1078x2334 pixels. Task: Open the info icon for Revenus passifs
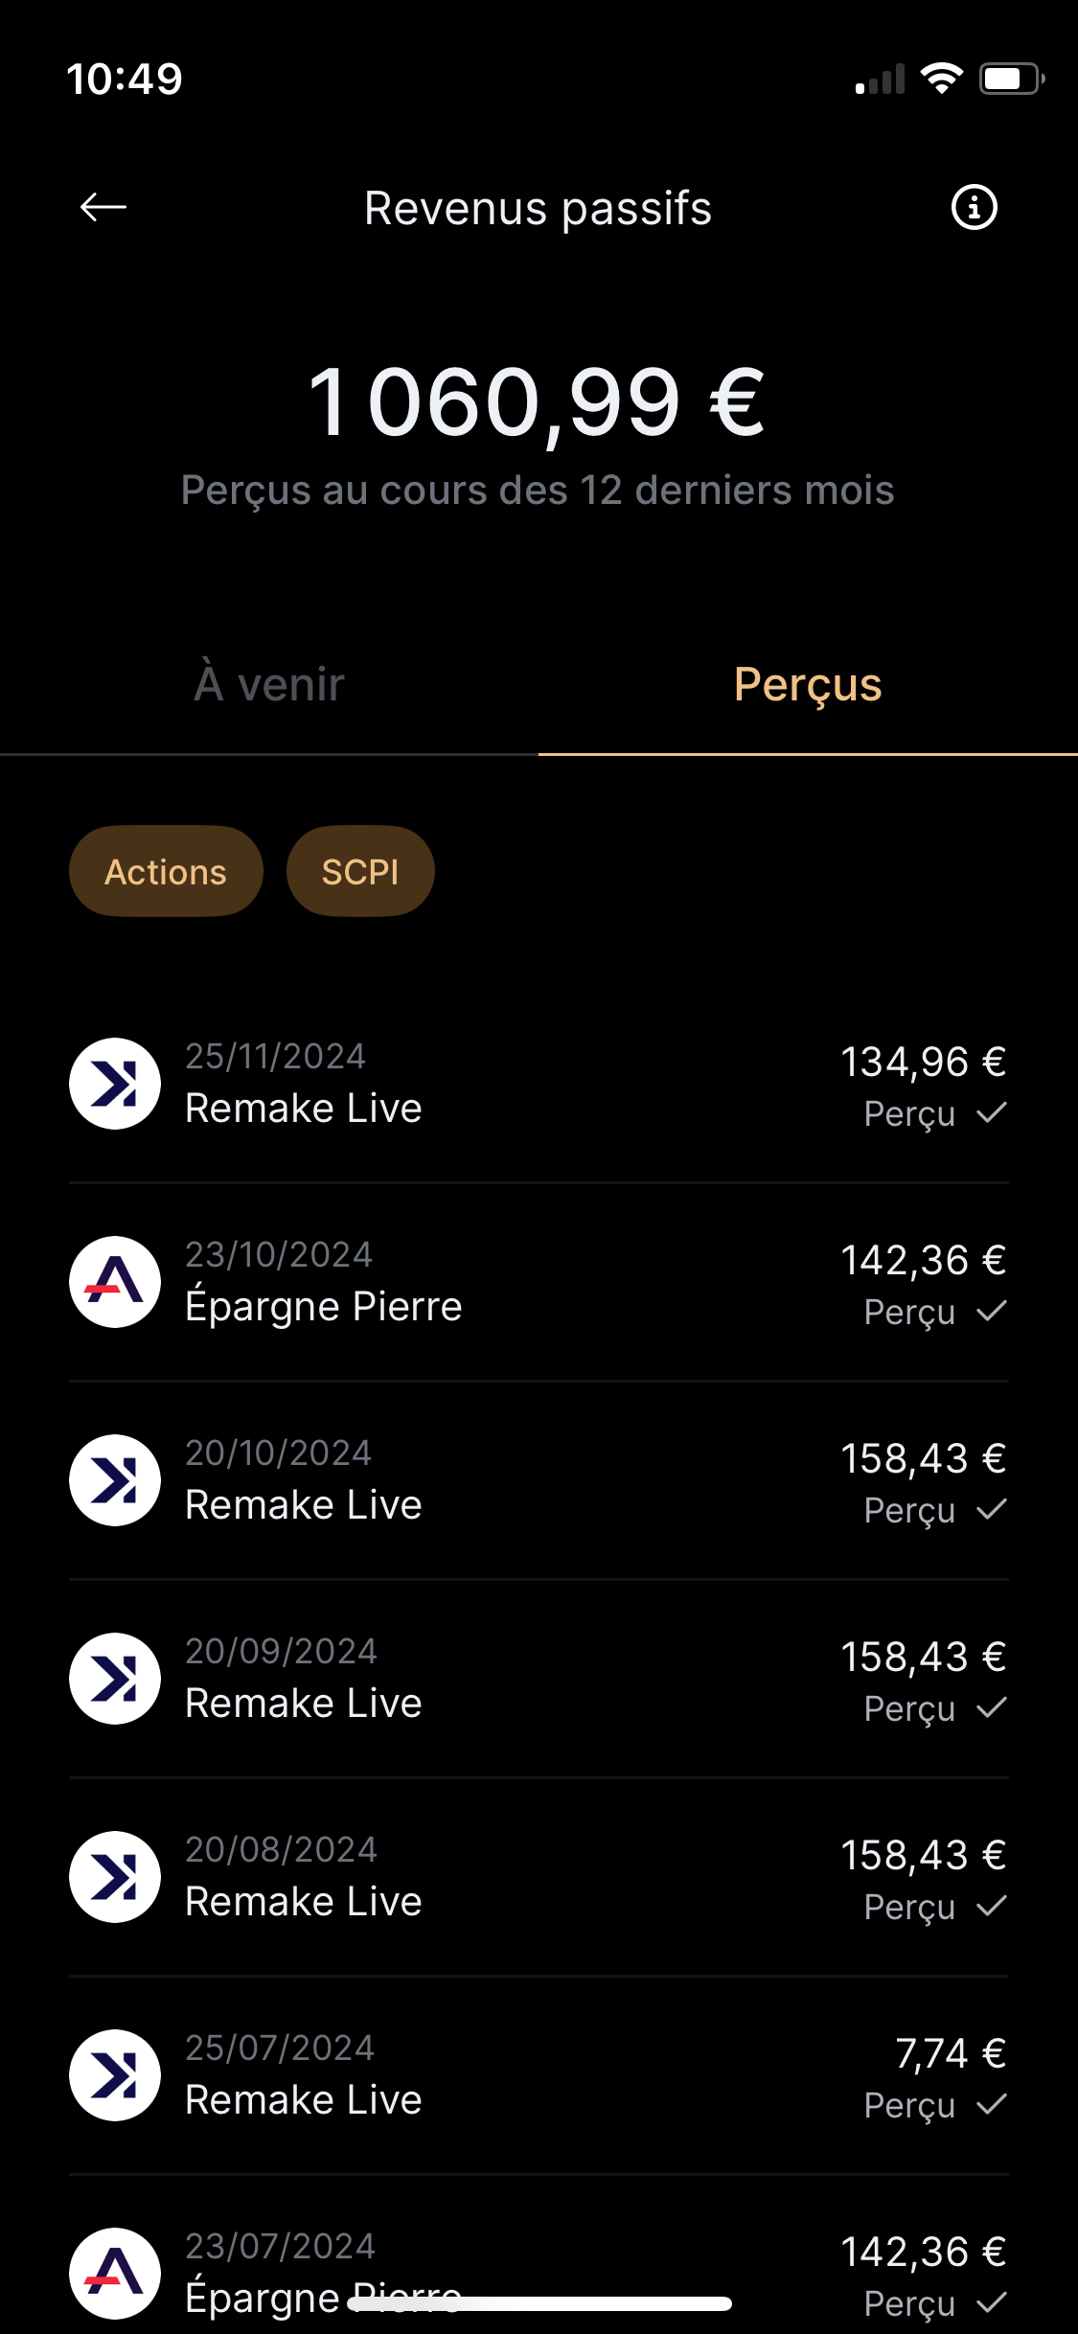[x=974, y=207]
